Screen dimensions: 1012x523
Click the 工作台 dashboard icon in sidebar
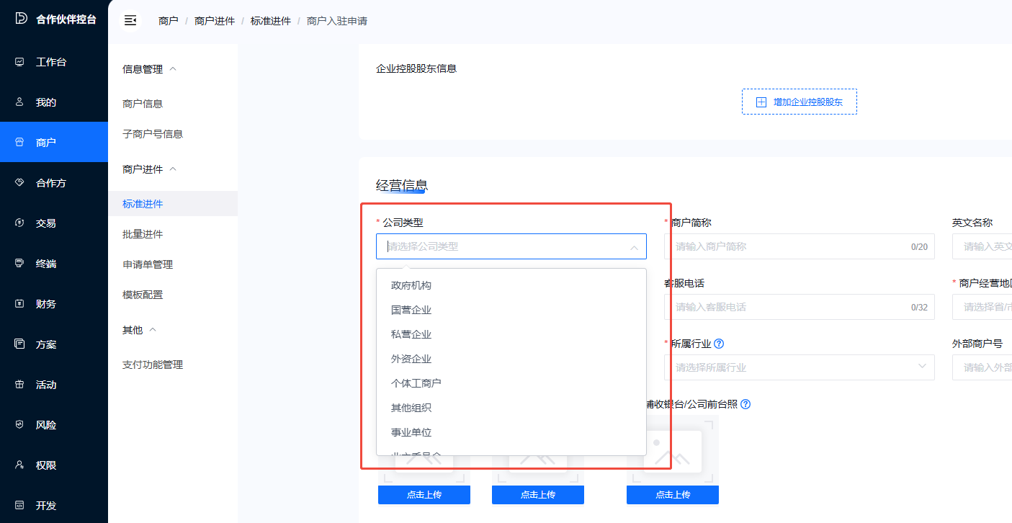[x=20, y=62]
